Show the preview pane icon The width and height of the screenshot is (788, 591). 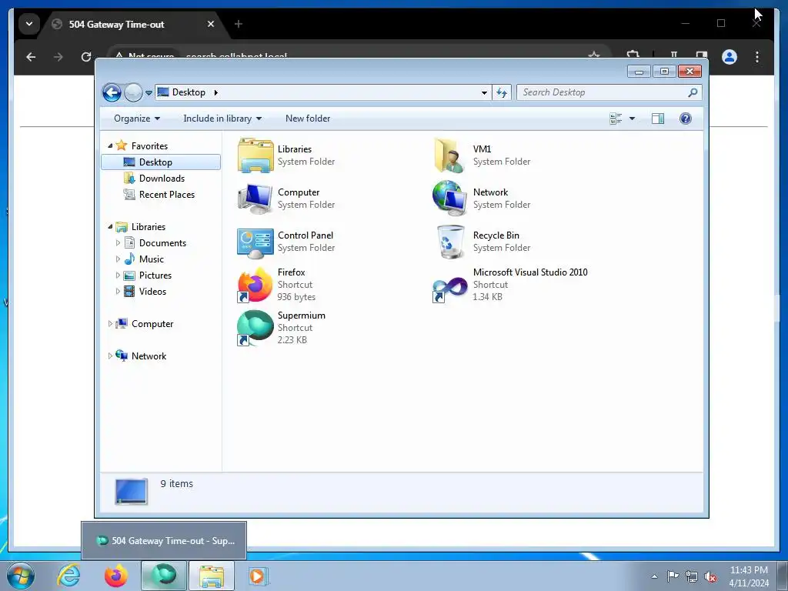tap(657, 119)
